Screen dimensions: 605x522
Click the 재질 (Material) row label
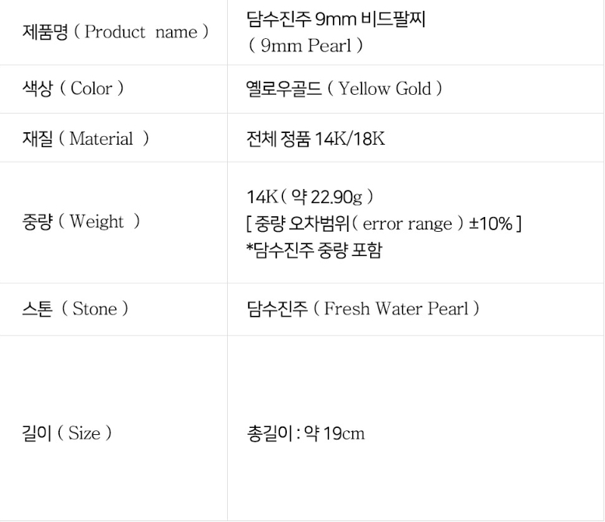click(x=86, y=138)
